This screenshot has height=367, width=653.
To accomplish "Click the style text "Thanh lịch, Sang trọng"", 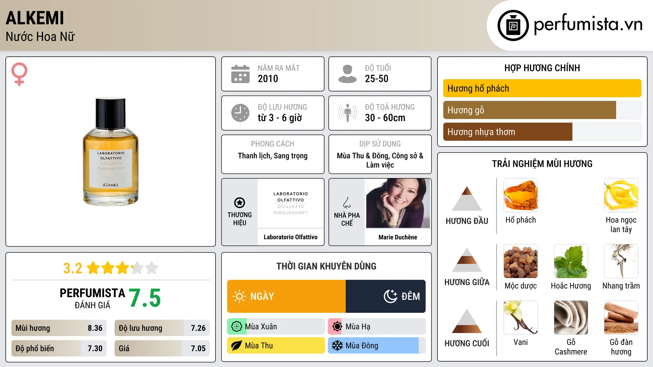I will [273, 156].
